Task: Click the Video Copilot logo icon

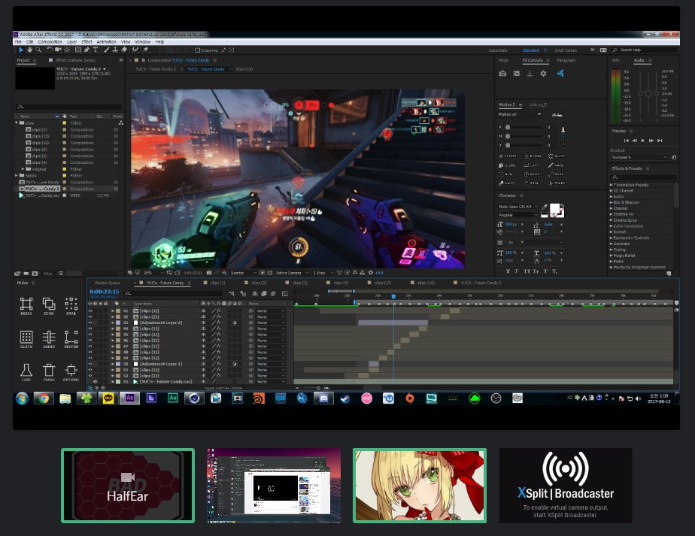Action: click(560, 74)
